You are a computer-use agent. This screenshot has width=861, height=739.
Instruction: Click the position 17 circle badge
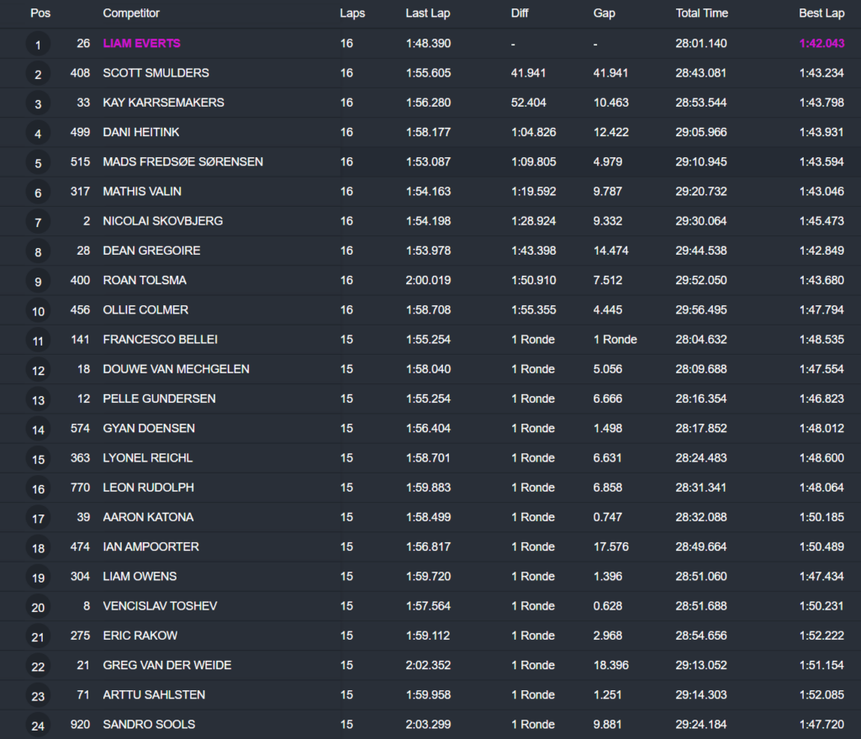click(38, 519)
